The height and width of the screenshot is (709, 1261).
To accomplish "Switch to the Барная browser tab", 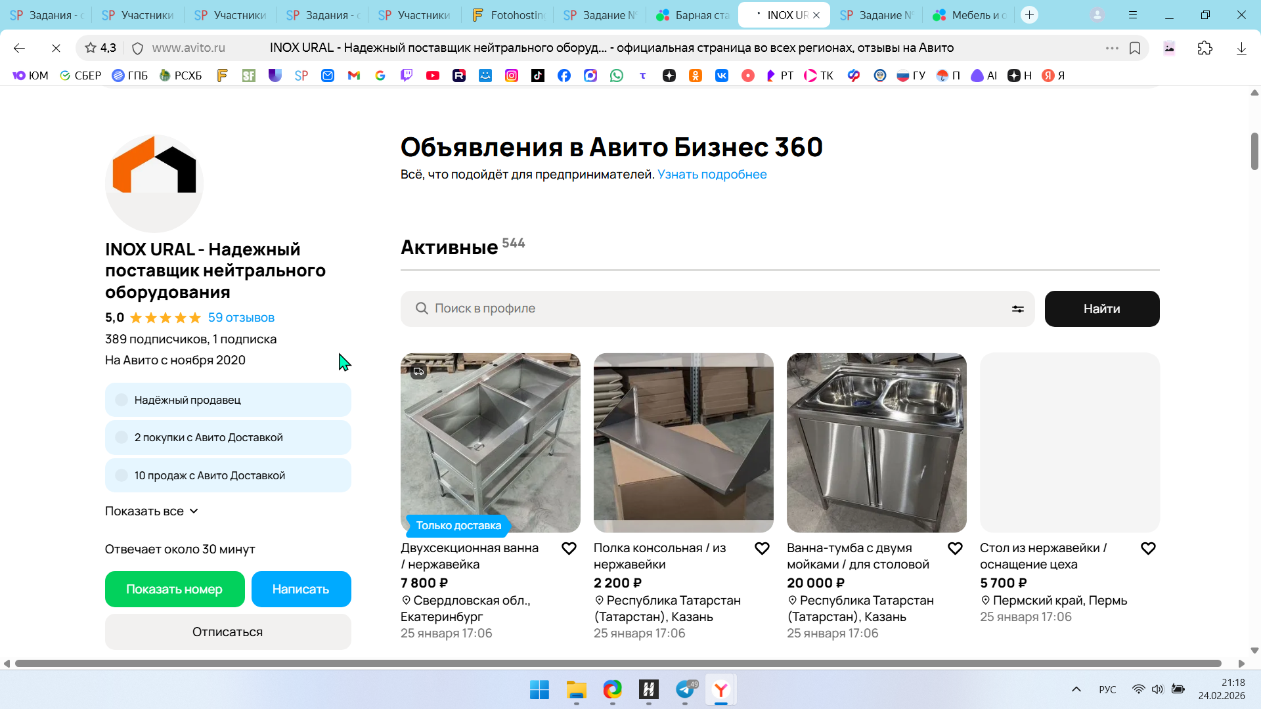I will pos(693,14).
